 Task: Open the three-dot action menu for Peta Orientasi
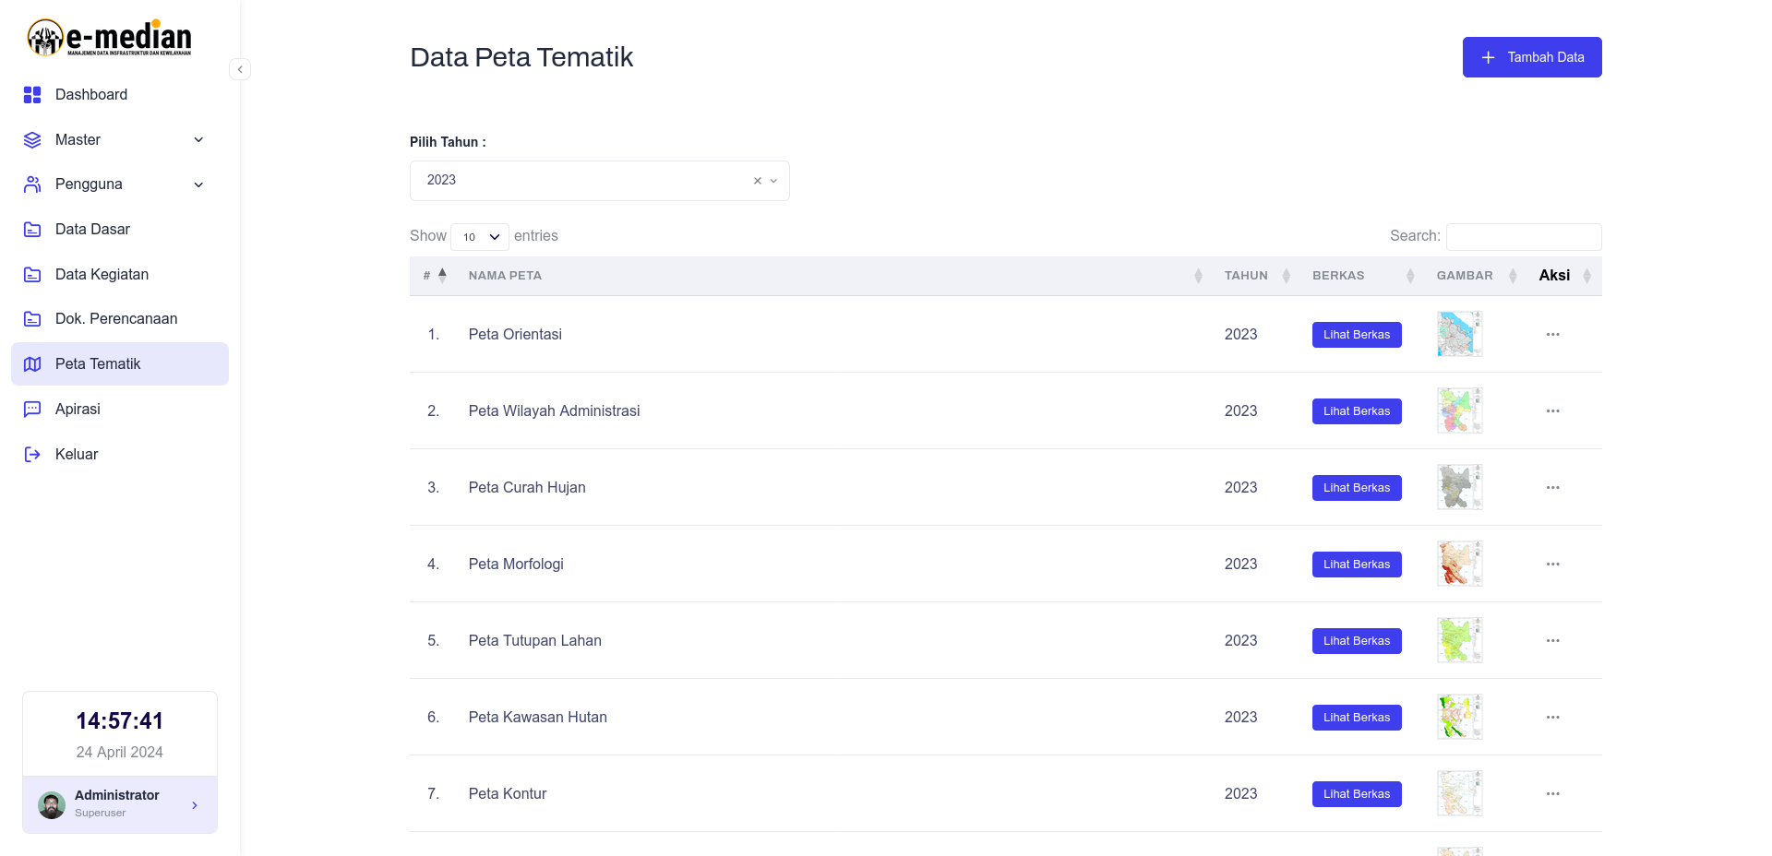coord(1553,335)
